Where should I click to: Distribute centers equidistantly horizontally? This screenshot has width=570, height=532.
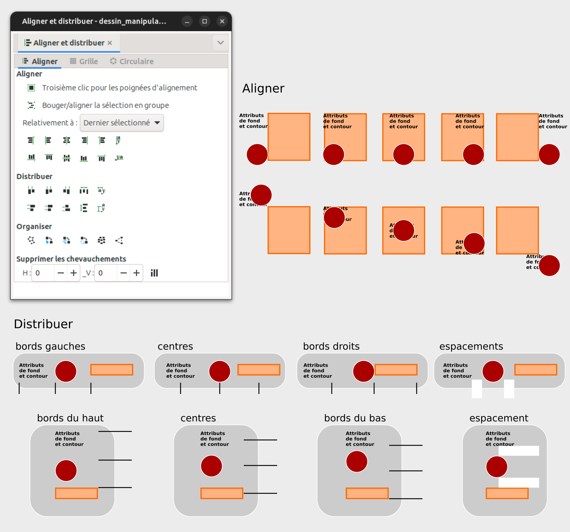tap(49, 190)
